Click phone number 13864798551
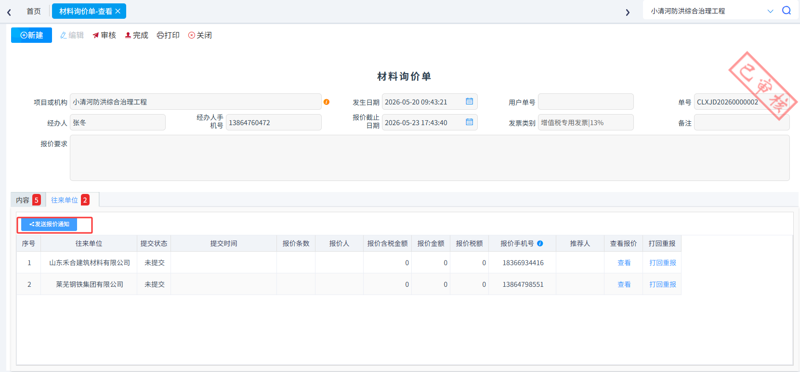Image resolution: width=800 pixels, height=372 pixels. pos(523,284)
